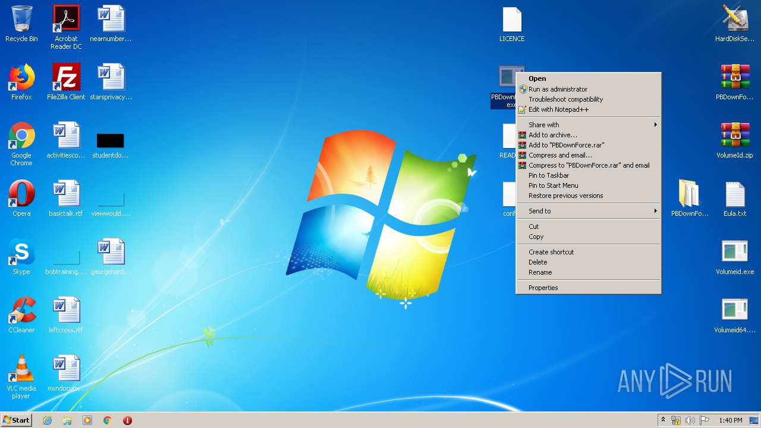This screenshot has height=428, width=761.
Task: Open Windows Explorer from taskbar
Action: (x=67, y=420)
